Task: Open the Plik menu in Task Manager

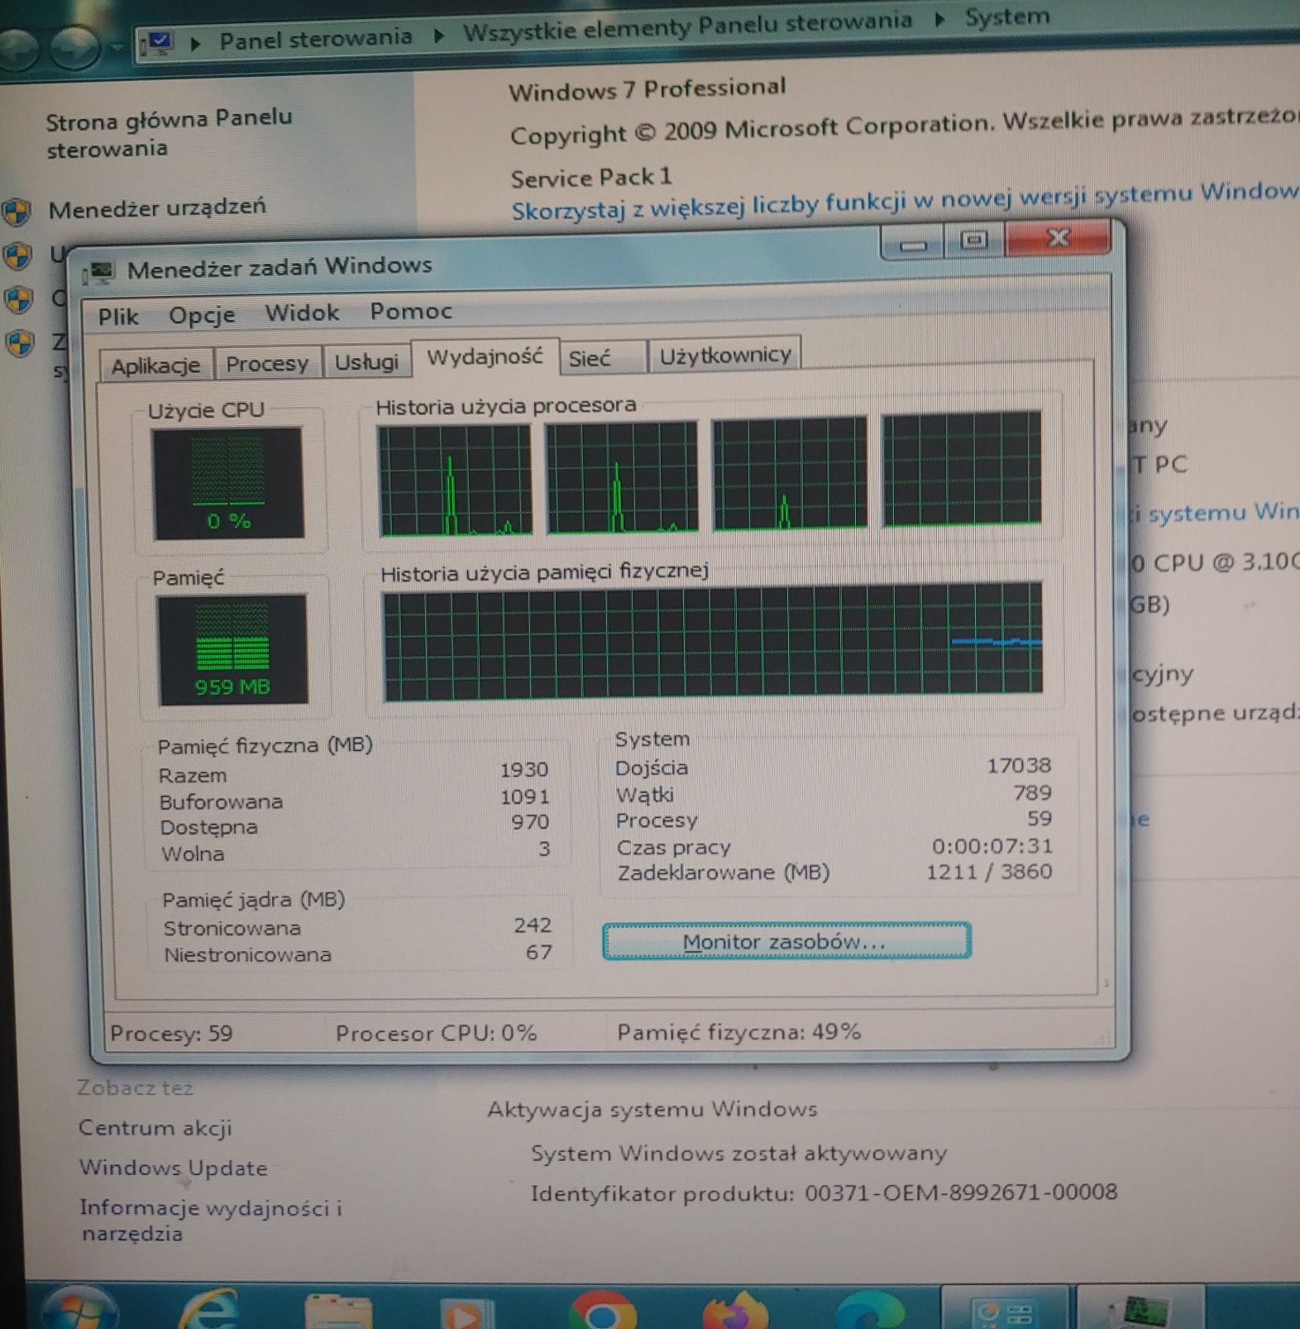Action: tap(117, 317)
